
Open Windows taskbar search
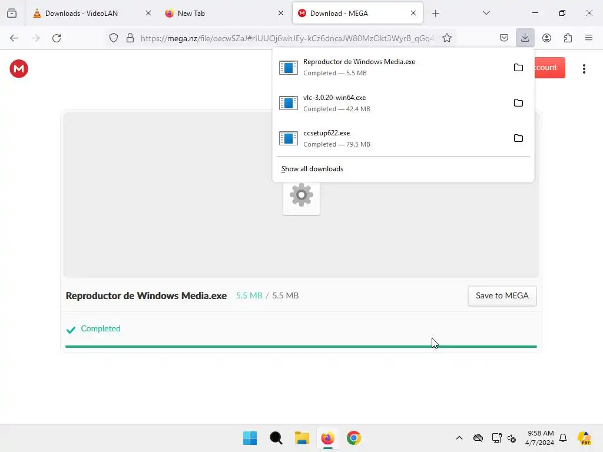click(276, 438)
